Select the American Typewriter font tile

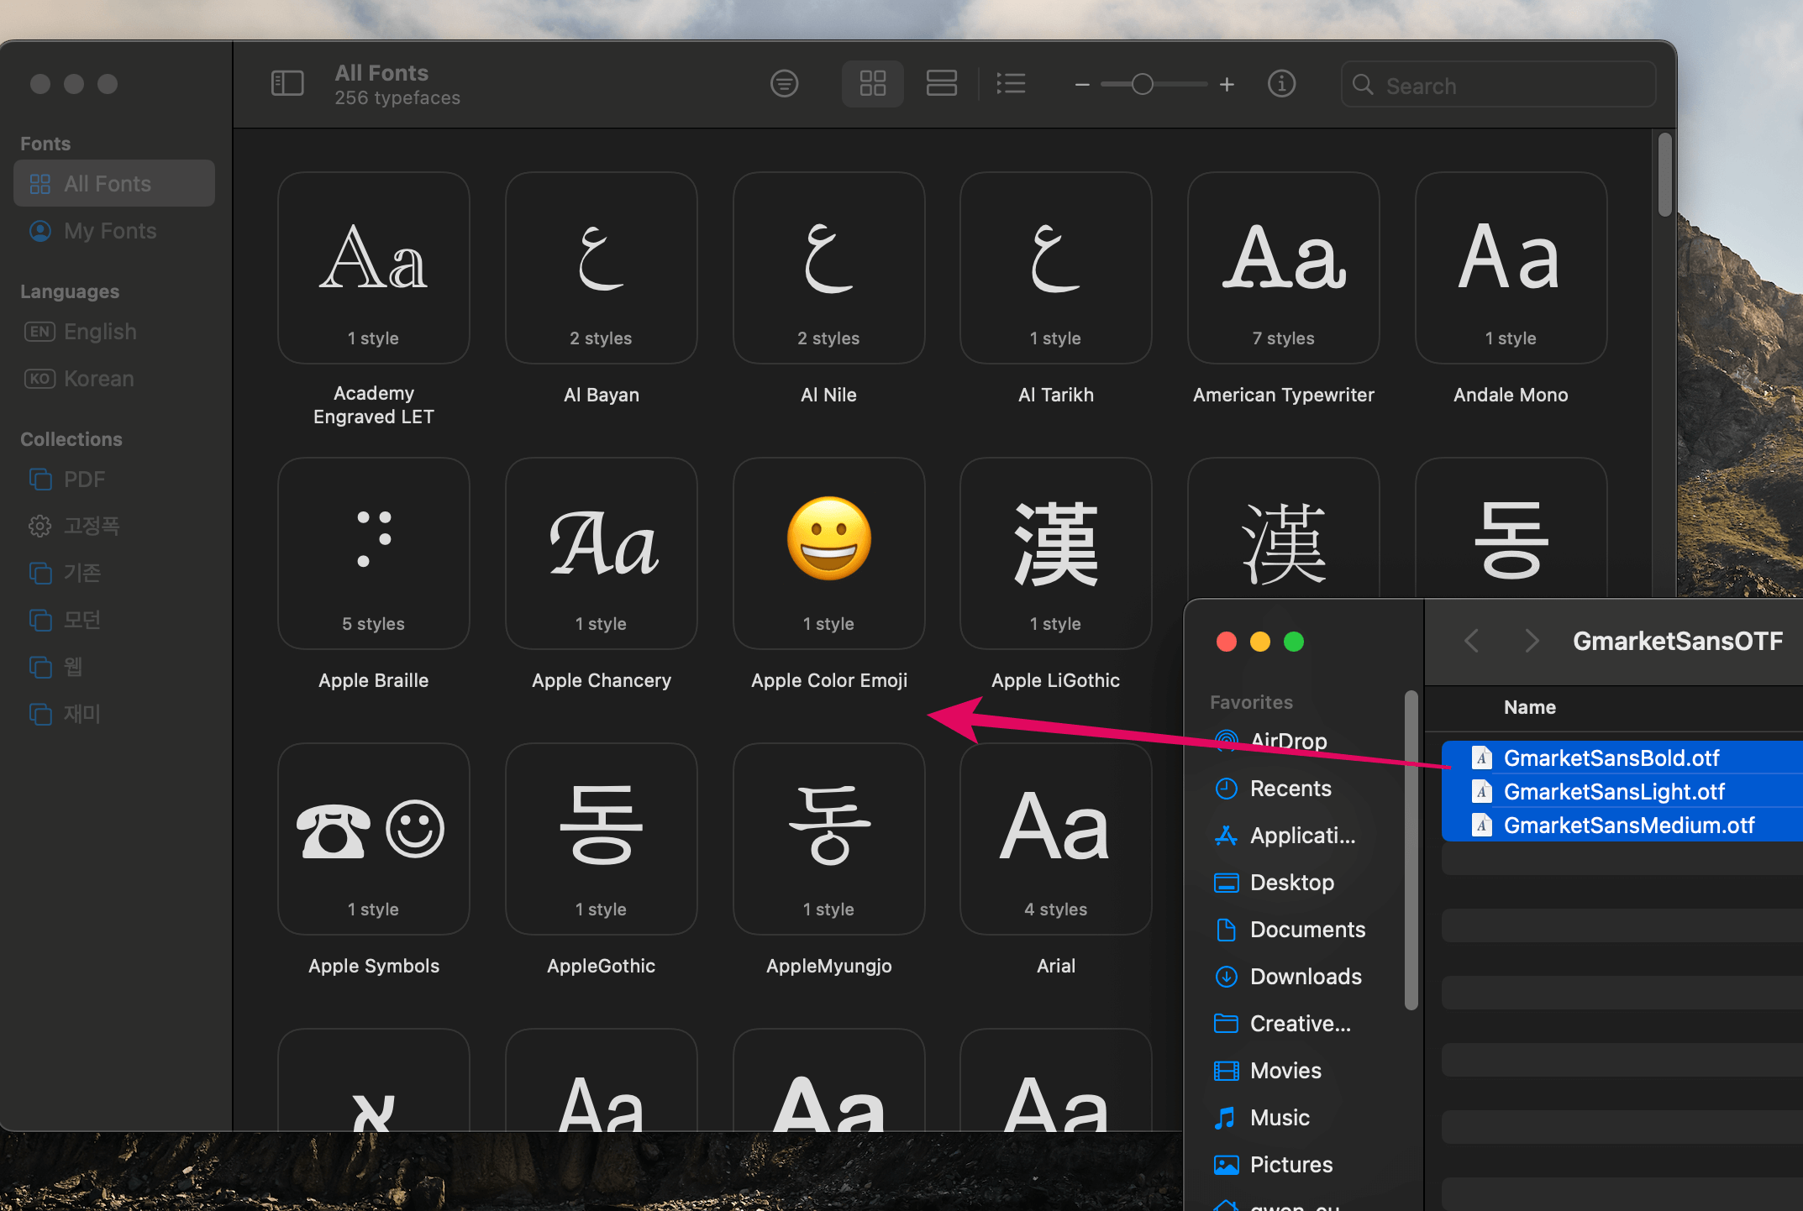pos(1283,269)
